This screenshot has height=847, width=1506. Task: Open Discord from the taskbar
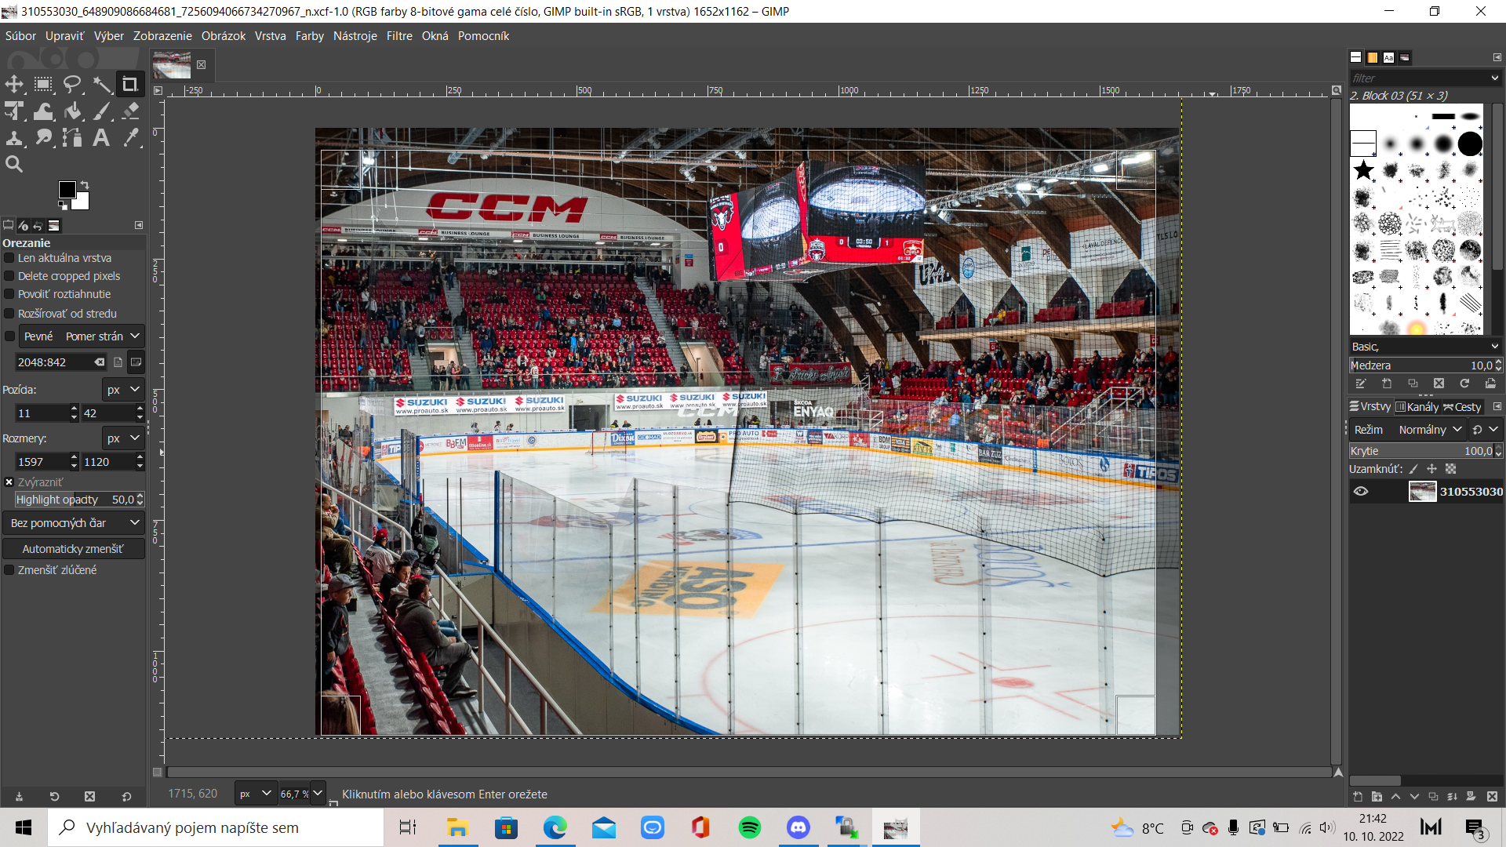point(798,827)
